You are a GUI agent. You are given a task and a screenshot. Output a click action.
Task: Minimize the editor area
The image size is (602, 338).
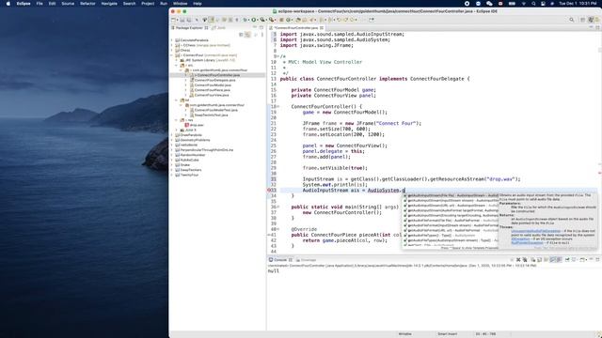(x=592, y=27)
